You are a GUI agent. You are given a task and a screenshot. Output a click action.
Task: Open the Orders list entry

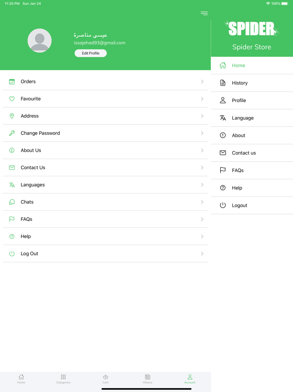coord(105,81)
